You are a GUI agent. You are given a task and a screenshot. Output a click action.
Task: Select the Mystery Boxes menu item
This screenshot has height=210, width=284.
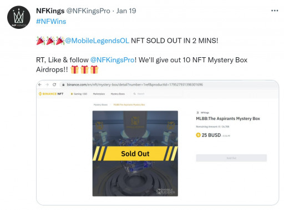[x=118, y=94]
